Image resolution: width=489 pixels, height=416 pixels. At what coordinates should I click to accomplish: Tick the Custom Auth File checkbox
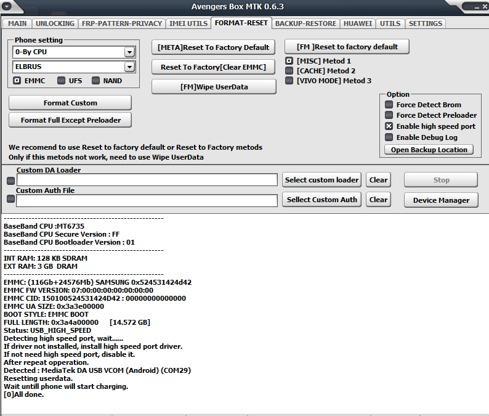(10, 199)
